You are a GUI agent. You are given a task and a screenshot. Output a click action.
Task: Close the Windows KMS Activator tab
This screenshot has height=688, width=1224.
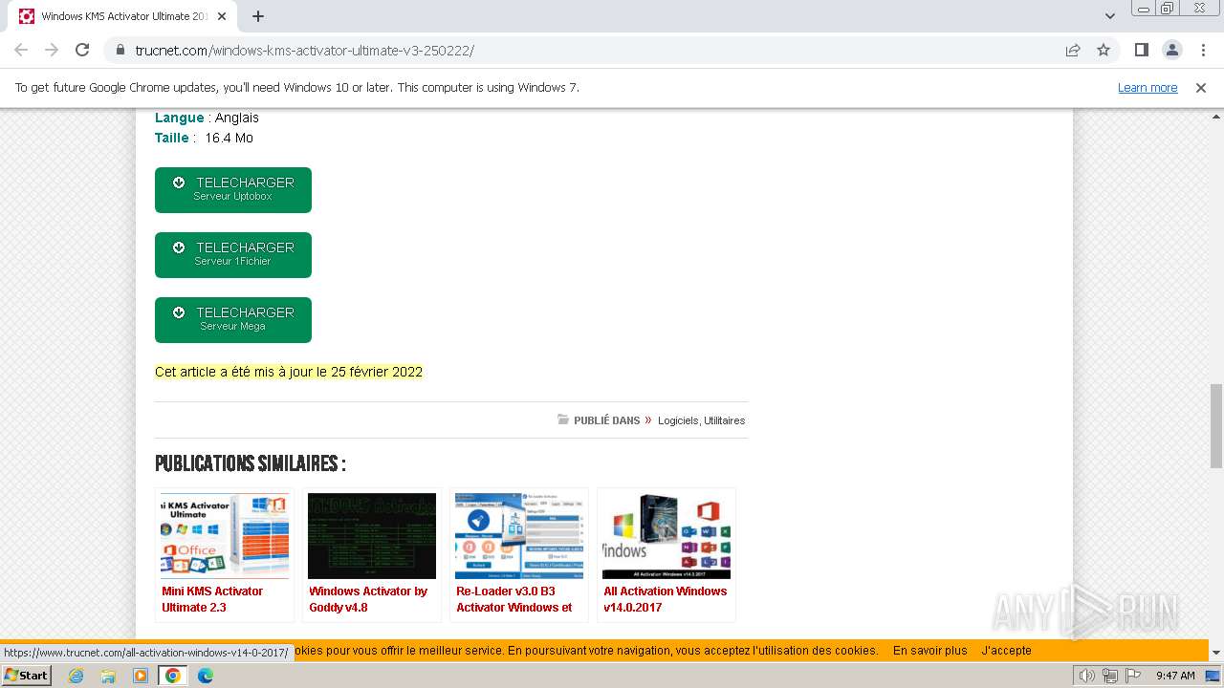pyautogui.click(x=222, y=16)
